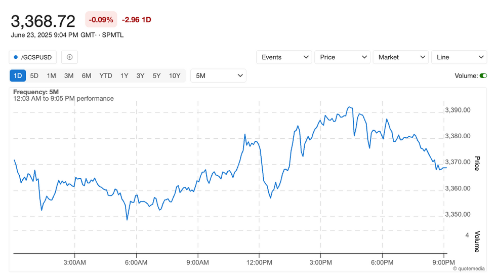Open the Events dropdown
This screenshot has width=496, height=275.
click(284, 57)
